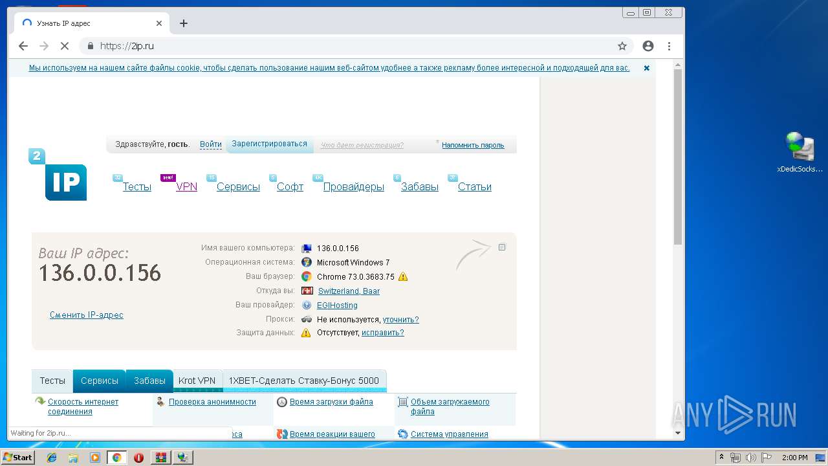
Task: Click the 2:00 PM system clock
Action: [x=795, y=458]
